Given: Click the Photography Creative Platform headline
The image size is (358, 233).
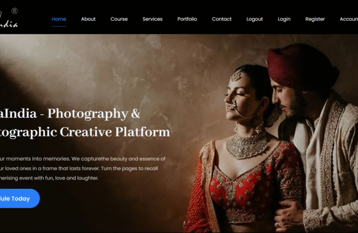Looking at the screenshot, I should (85, 123).
